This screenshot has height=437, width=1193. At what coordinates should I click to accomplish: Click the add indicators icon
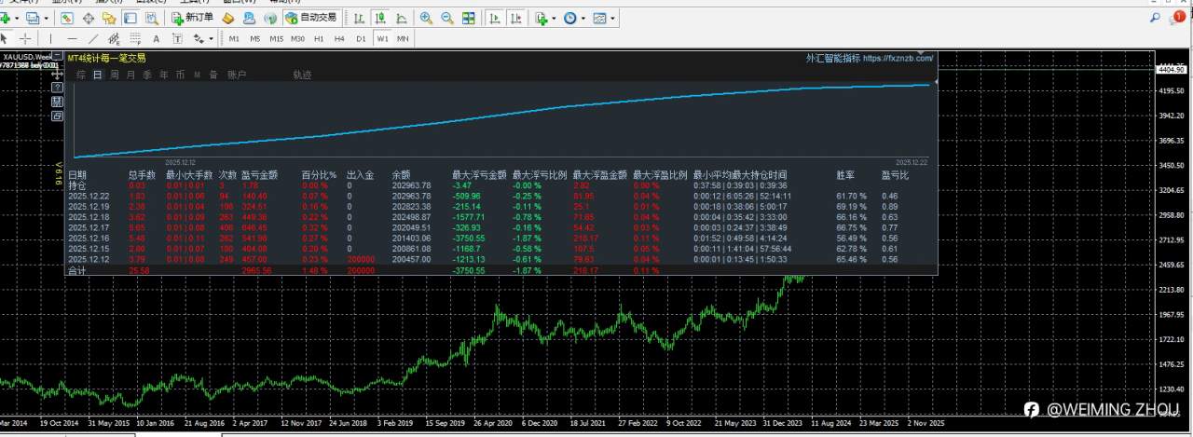point(541,18)
